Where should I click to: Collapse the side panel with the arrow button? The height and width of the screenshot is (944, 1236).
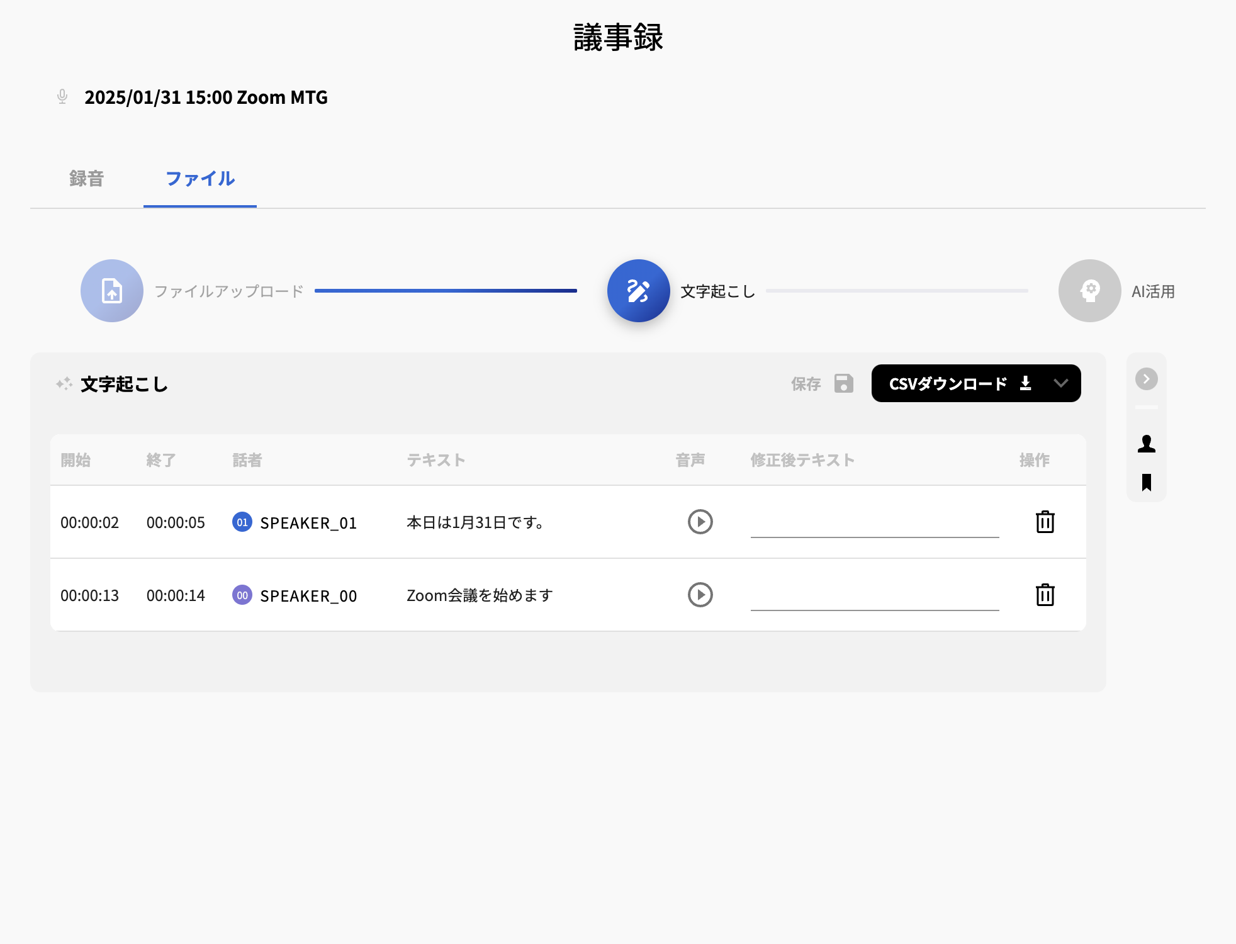point(1147,378)
